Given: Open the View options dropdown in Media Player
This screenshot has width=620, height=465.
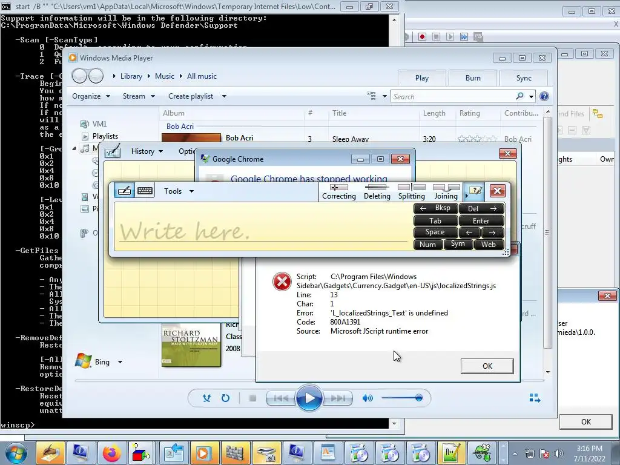Looking at the screenshot, I should click(x=384, y=96).
